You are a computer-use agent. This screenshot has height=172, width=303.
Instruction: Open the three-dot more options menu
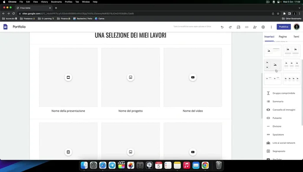271,27
